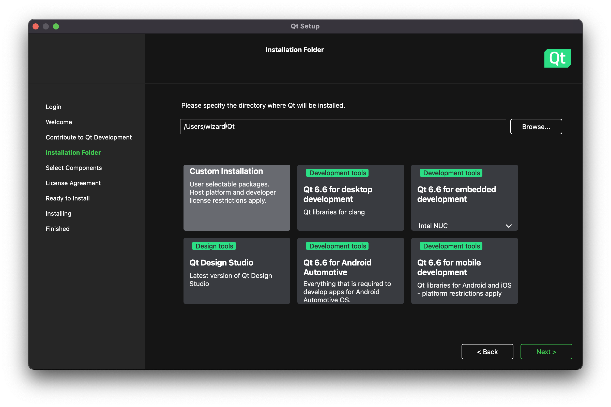Open the Select Components step in sidebar
This screenshot has height=407, width=611.
pyautogui.click(x=74, y=168)
